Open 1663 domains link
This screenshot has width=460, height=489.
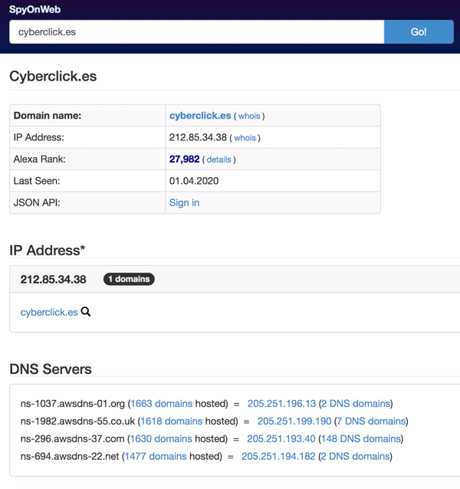[161, 404]
